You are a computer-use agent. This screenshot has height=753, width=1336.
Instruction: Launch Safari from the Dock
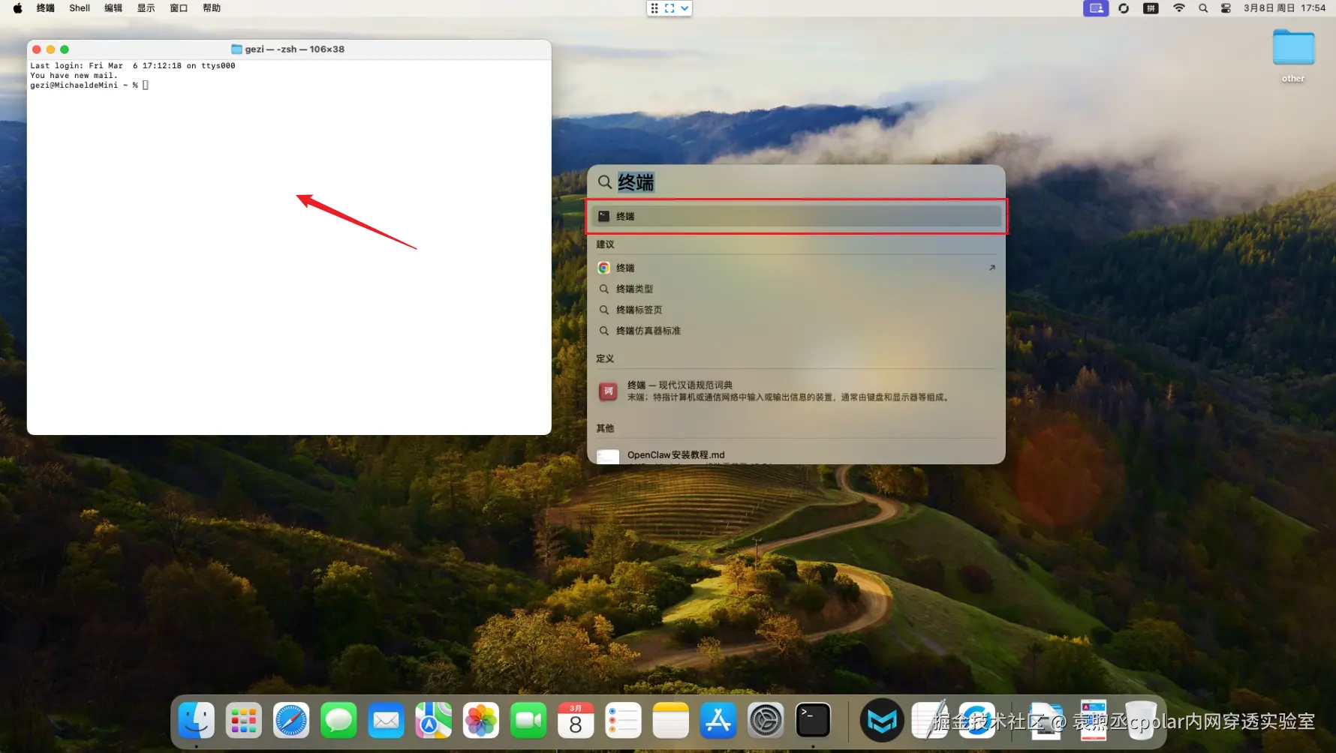(x=291, y=721)
